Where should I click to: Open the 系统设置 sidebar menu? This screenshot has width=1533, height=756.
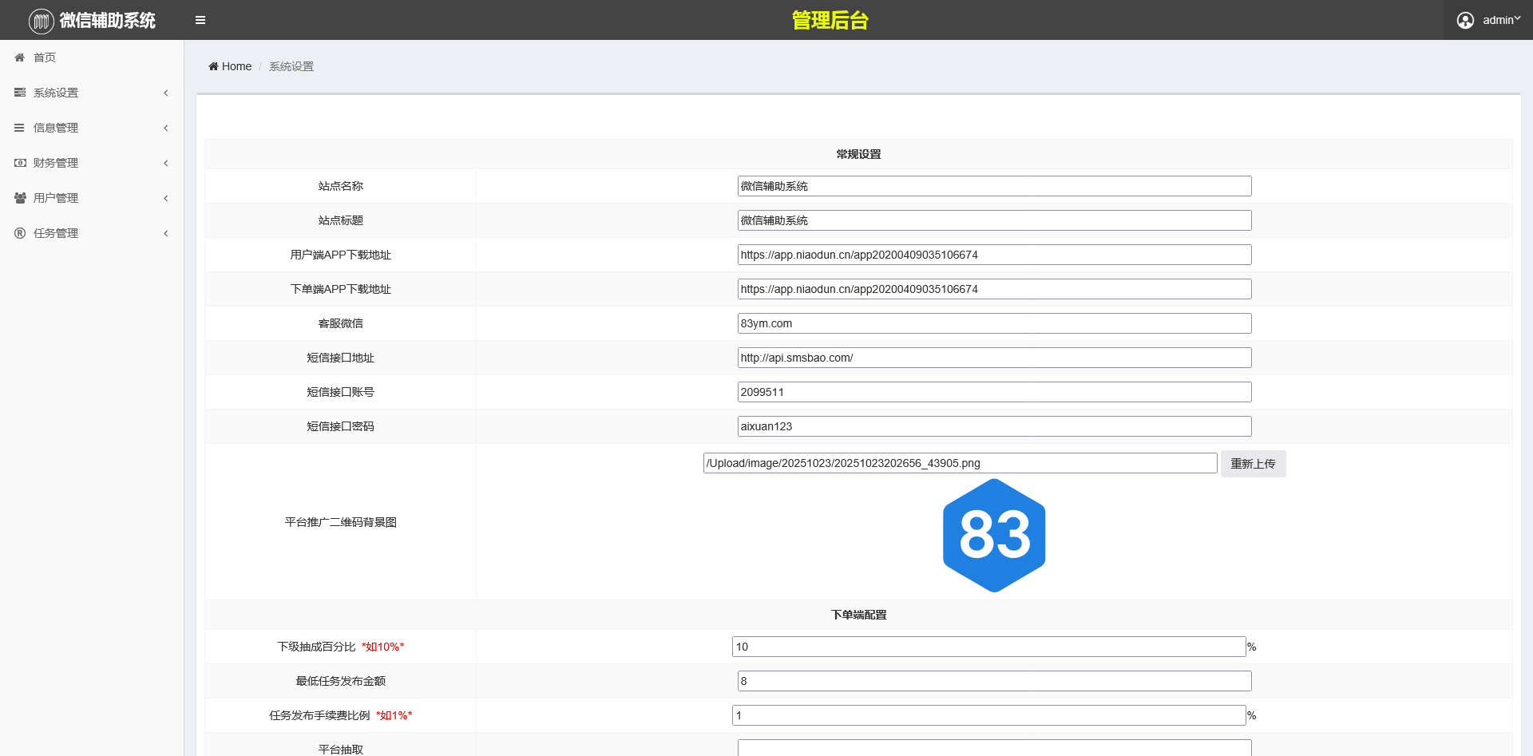point(92,93)
